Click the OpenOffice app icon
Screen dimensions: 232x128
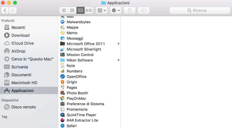coord(63,77)
